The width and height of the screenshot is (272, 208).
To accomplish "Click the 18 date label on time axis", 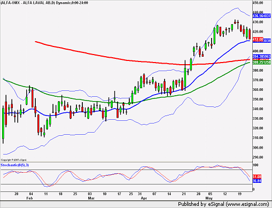I will tap(60, 194).
